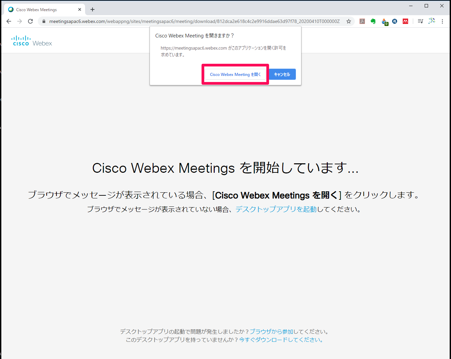
Task: Click the blue round extension icon
Action: tap(395, 21)
